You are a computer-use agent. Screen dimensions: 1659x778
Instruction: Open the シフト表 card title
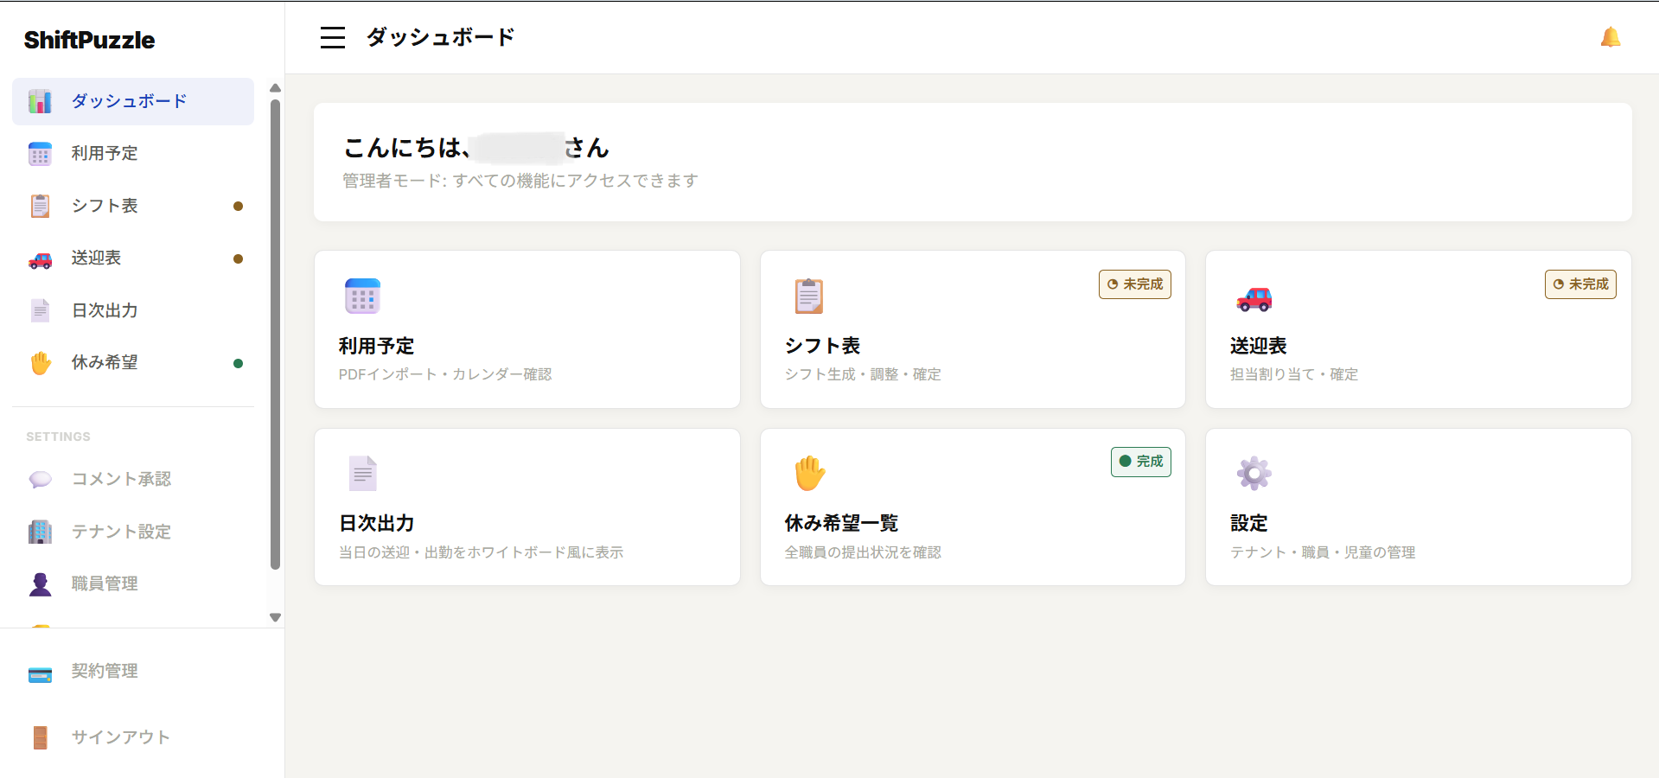pyautogui.click(x=822, y=346)
